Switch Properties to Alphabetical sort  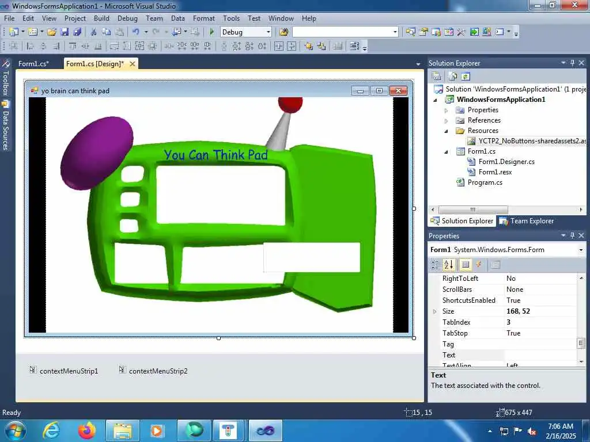click(x=448, y=265)
